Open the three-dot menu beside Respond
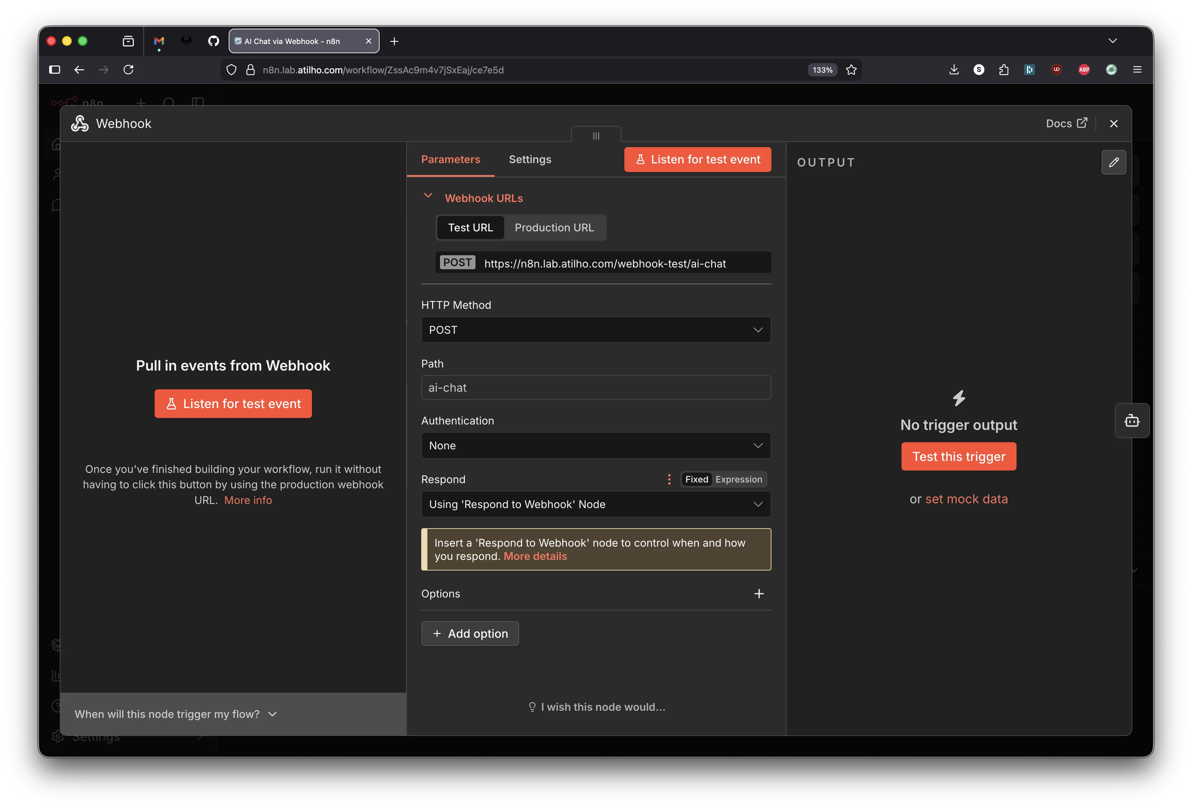Image resolution: width=1192 pixels, height=808 pixels. [x=669, y=479]
